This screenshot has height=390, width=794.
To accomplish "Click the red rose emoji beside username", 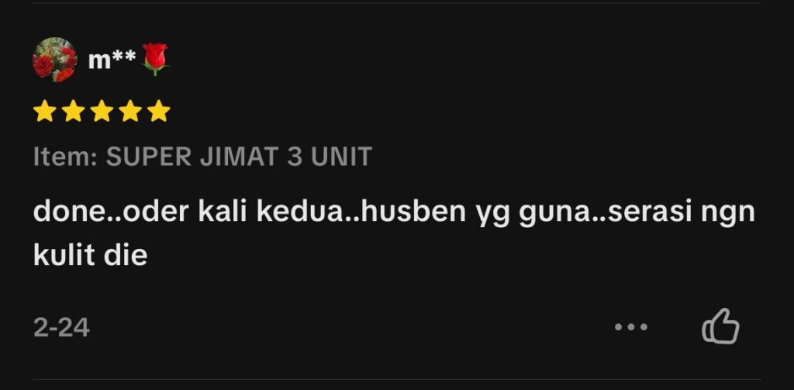I will click(x=155, y=59).
